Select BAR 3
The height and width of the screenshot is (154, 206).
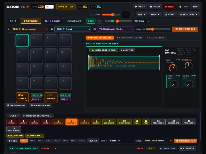coord(41,141)
